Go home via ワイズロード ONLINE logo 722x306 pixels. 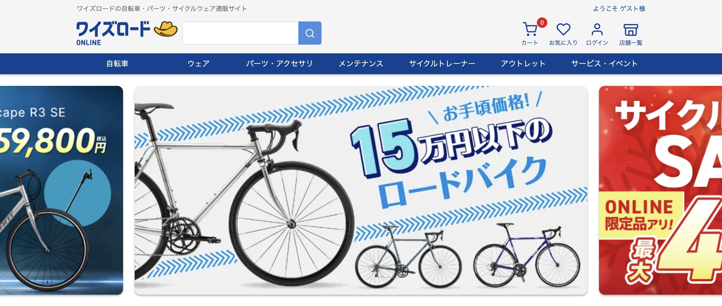pyautogui.click(x=113, y=33)
